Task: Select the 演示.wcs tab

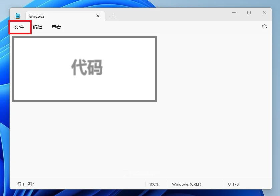Action: pos(65,16)
